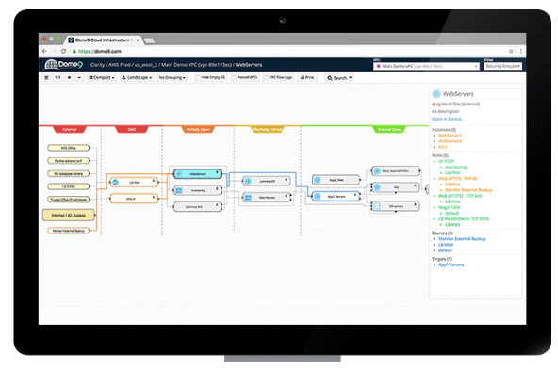Click the Open in Central link
The image size is (558, 370).
[447, 119]
